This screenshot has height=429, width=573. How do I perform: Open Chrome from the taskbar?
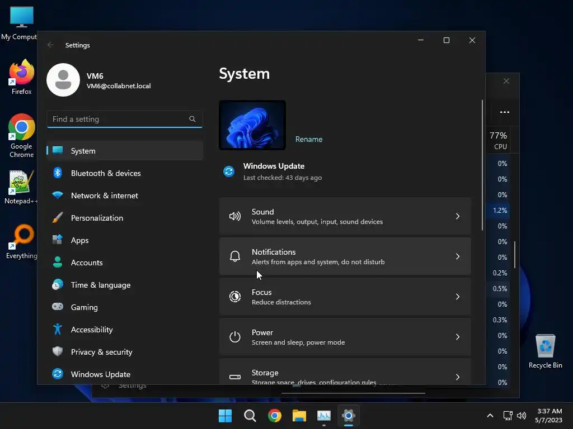[x=274, y=416]
